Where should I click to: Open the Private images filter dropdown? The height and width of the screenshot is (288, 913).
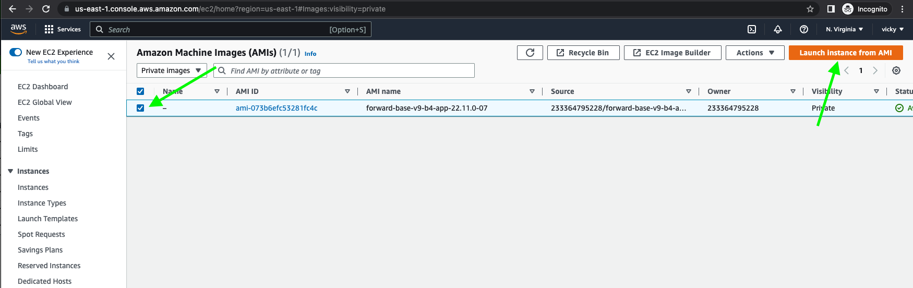click(x=171, y=70)
